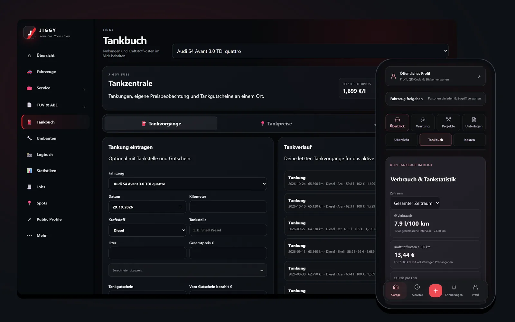Select the Kosten sub-tab on phone
515x322 pixels.
(469, 140)
